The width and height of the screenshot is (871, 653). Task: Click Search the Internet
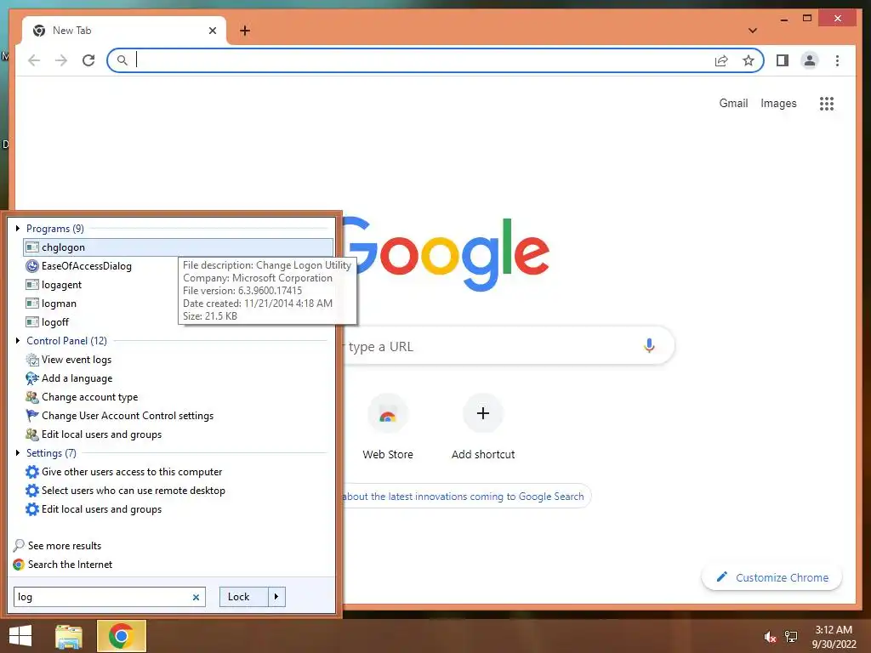62,565
